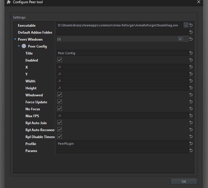This screenshot has height=188, width=208.
Task: Reset the Y value
Action: 191,74
